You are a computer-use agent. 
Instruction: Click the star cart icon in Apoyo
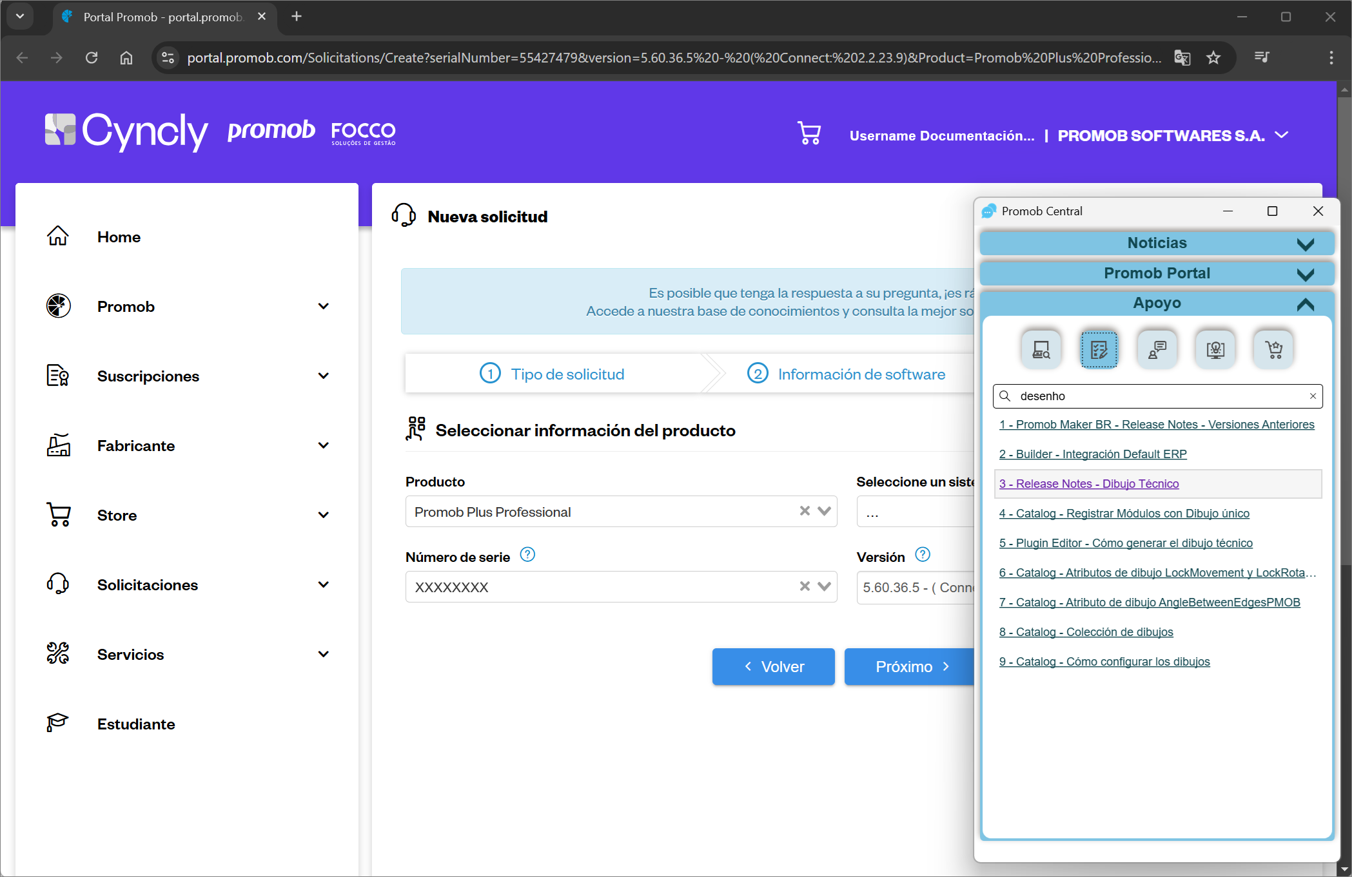point(1273,349)
